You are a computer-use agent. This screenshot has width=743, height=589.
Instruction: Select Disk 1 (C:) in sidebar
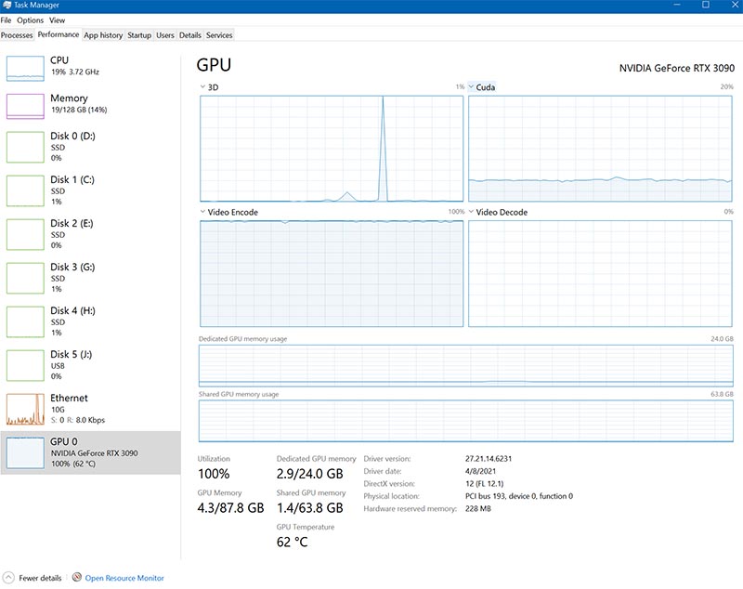[x=90, y=190]
